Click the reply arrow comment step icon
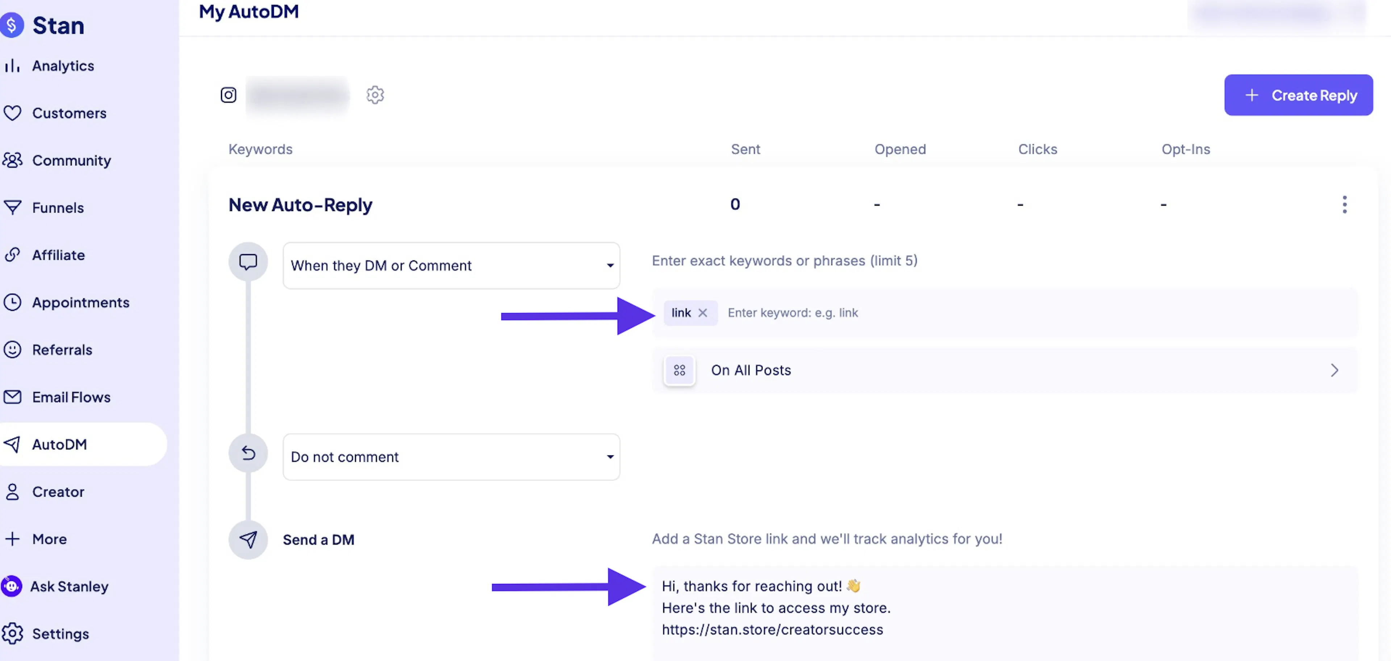Image resolution: width=1391 pixels, height=661 pixels. (x=248, y=453)
